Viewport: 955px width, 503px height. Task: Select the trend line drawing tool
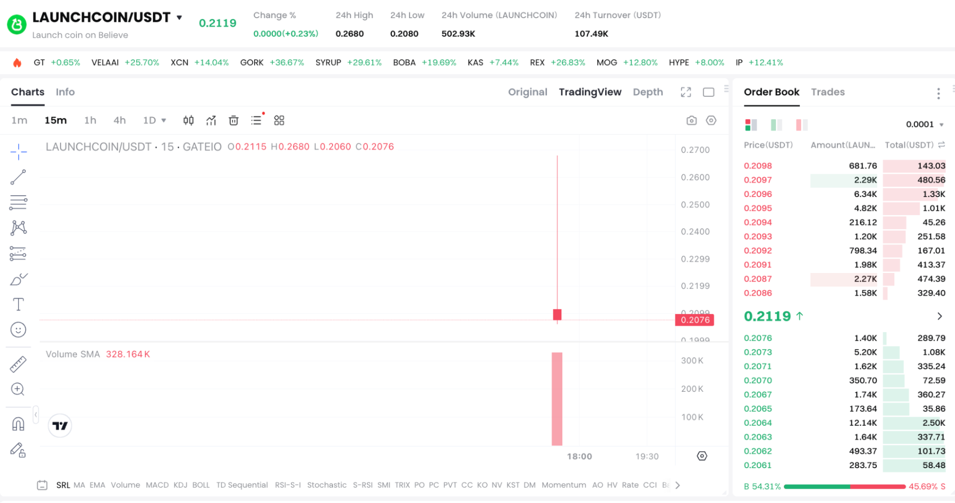click(18, 177)
